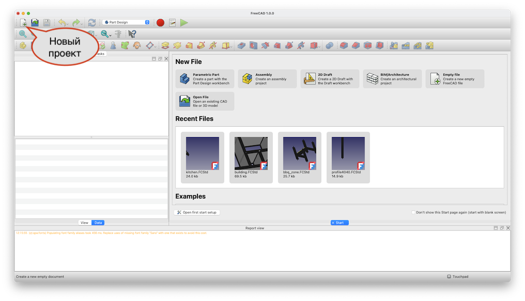Click the new document icon in toolbar

(x=23, y=23)
